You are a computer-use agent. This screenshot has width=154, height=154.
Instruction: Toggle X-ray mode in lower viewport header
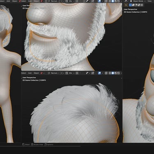(x=106, y=73)
